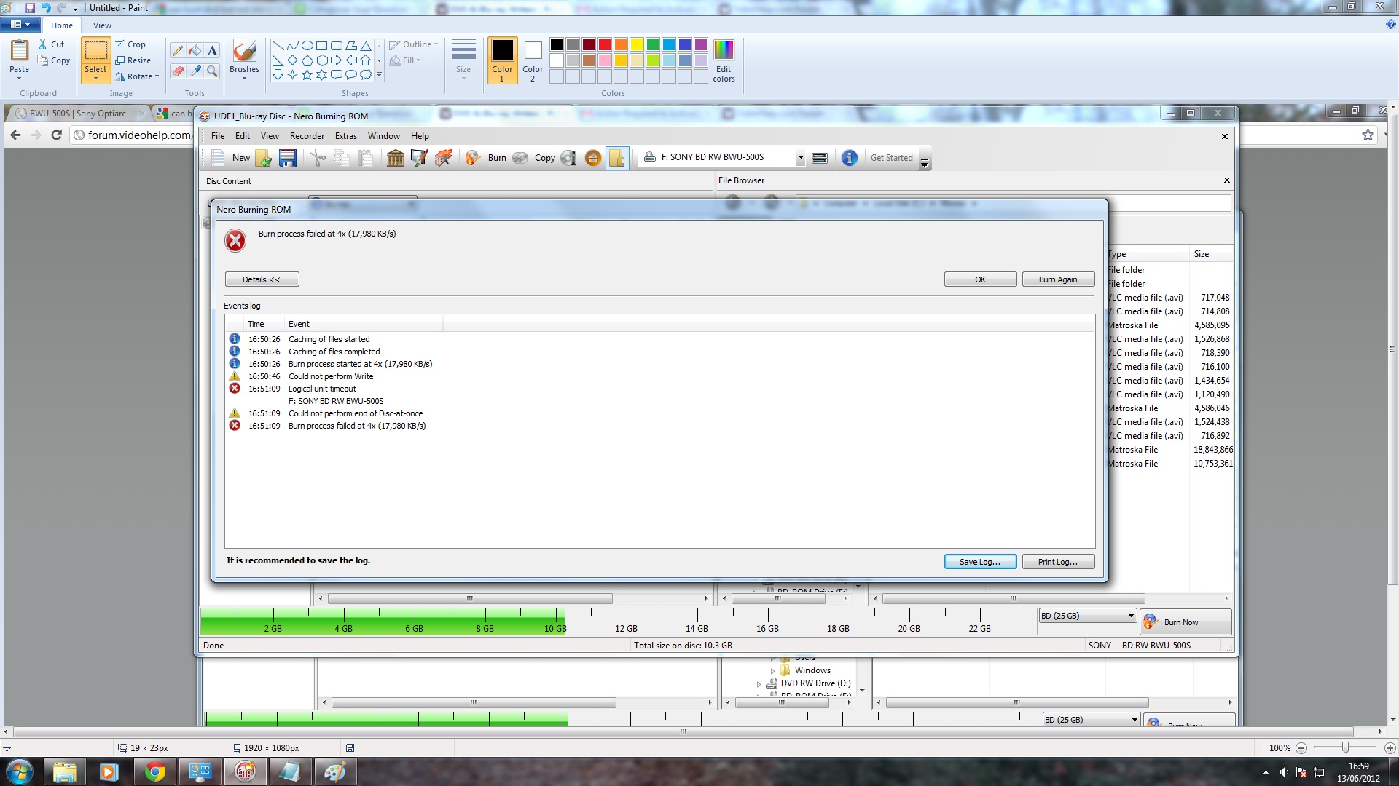Click the Burn Now button
This screenshot has width=1399, height=786.
click(x=1185, y=622)
